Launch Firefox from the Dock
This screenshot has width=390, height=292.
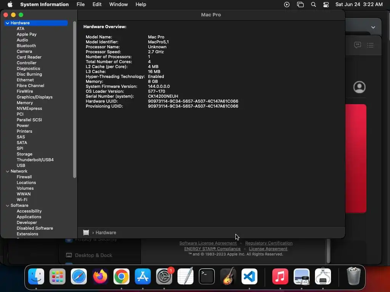click(x=100, y=276)
